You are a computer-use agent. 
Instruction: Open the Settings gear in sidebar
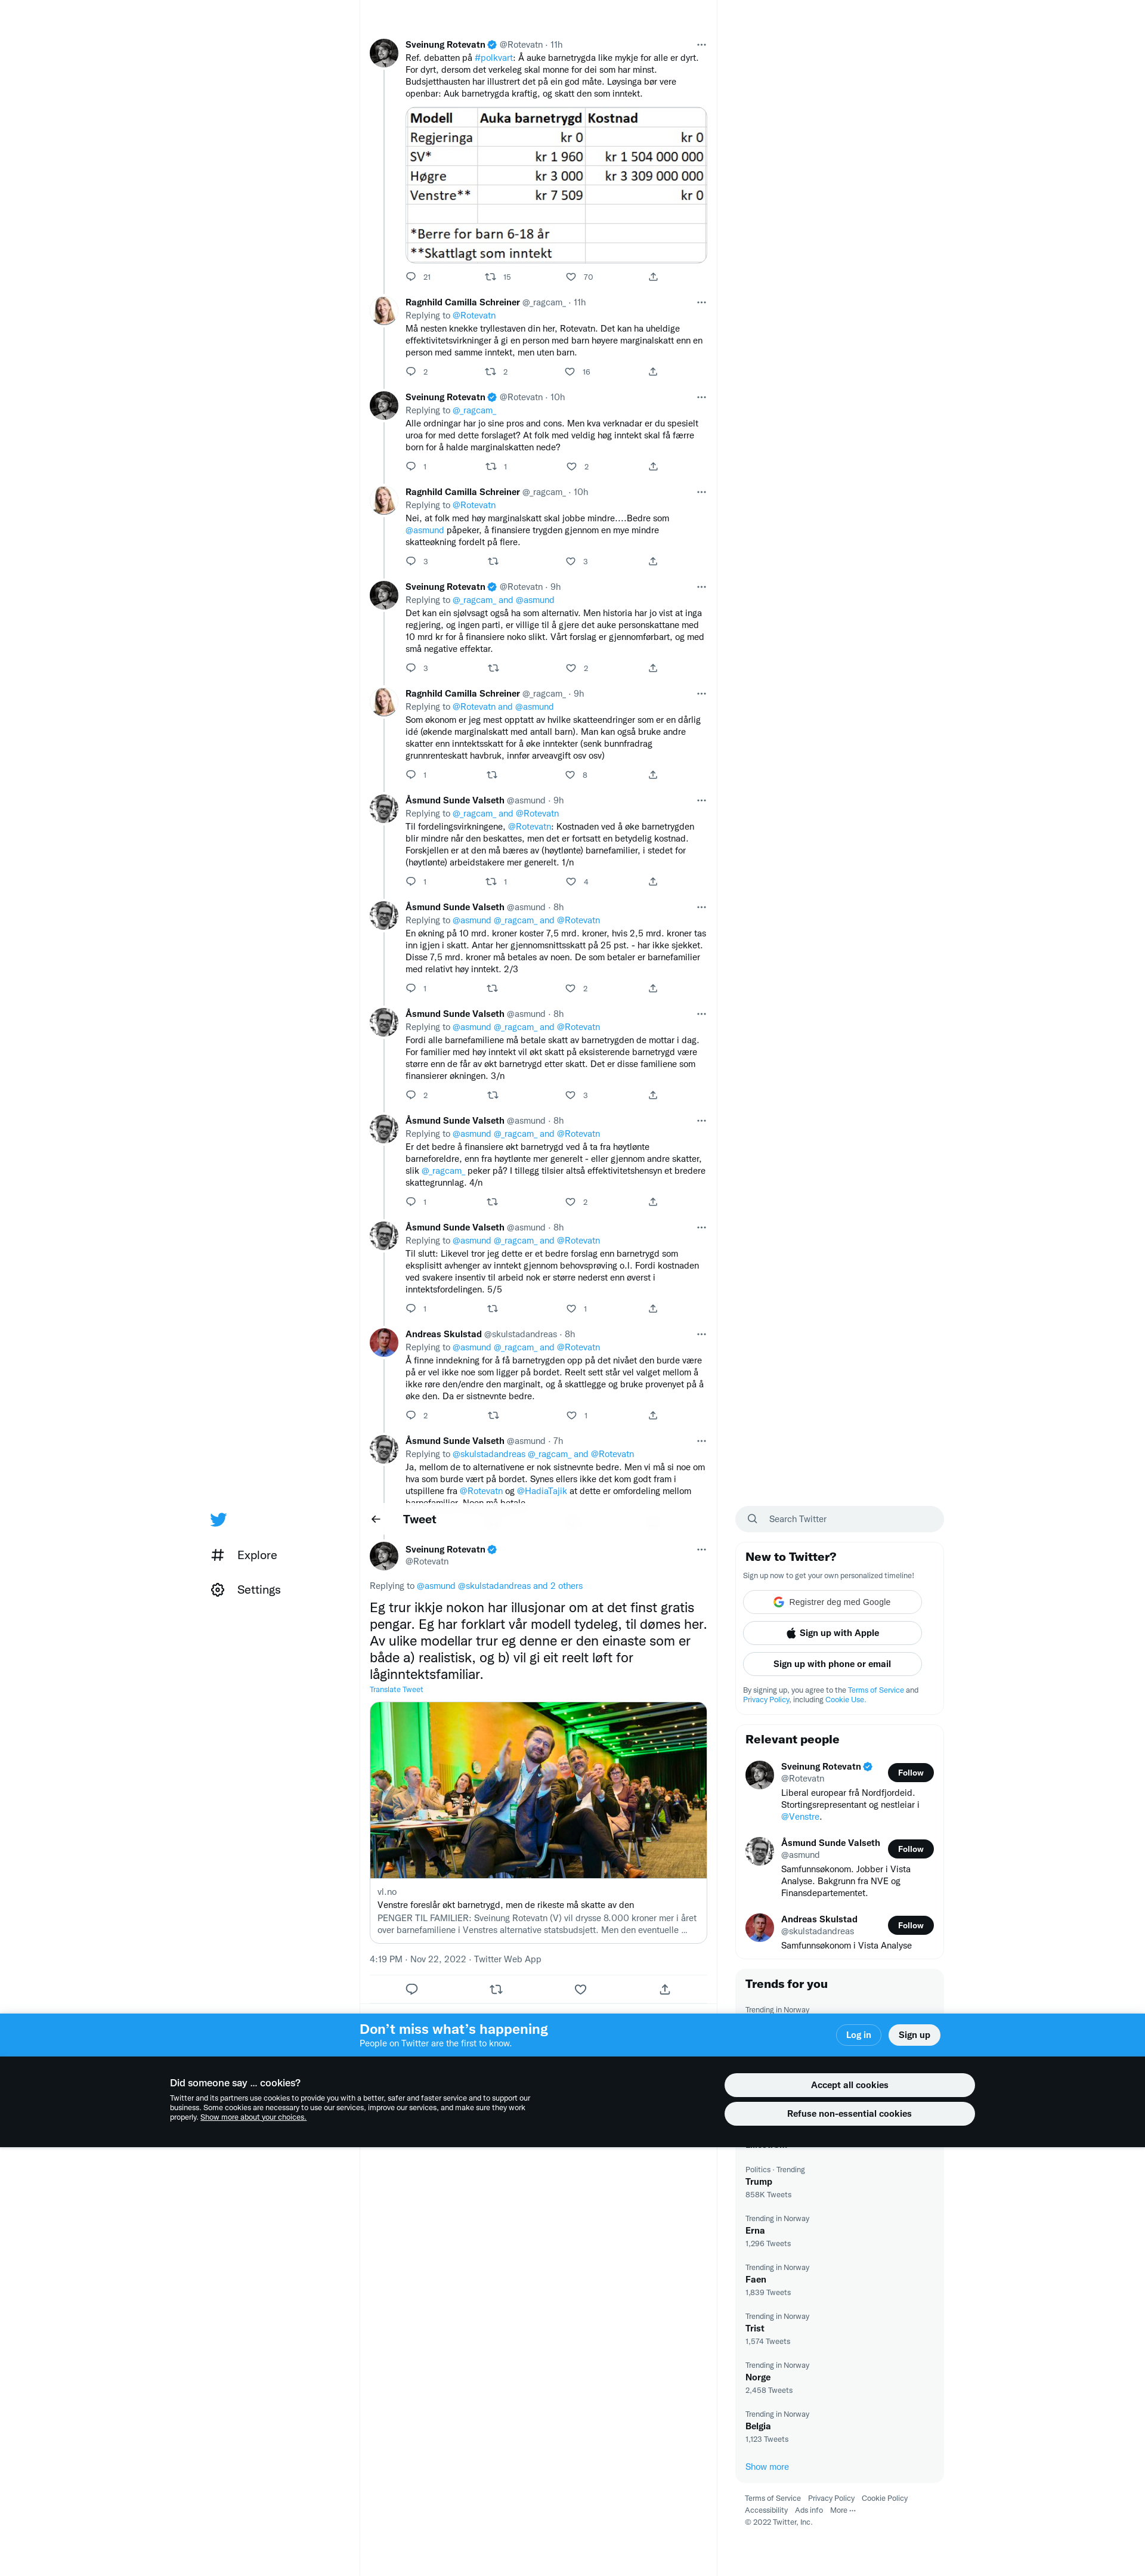pos(218,1590)
